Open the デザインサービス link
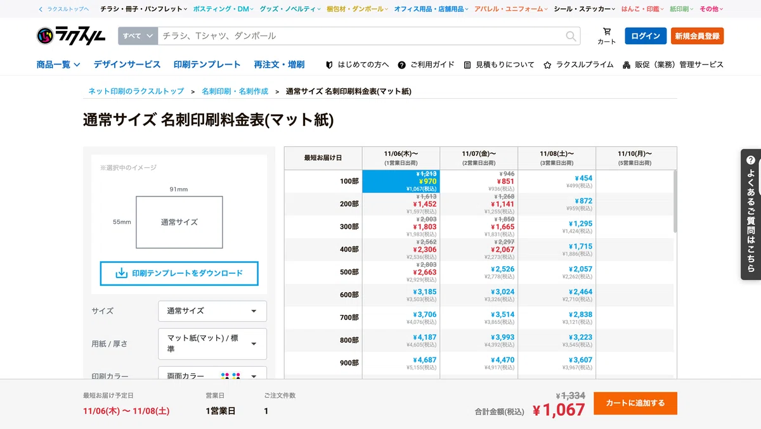 point(127,65)
